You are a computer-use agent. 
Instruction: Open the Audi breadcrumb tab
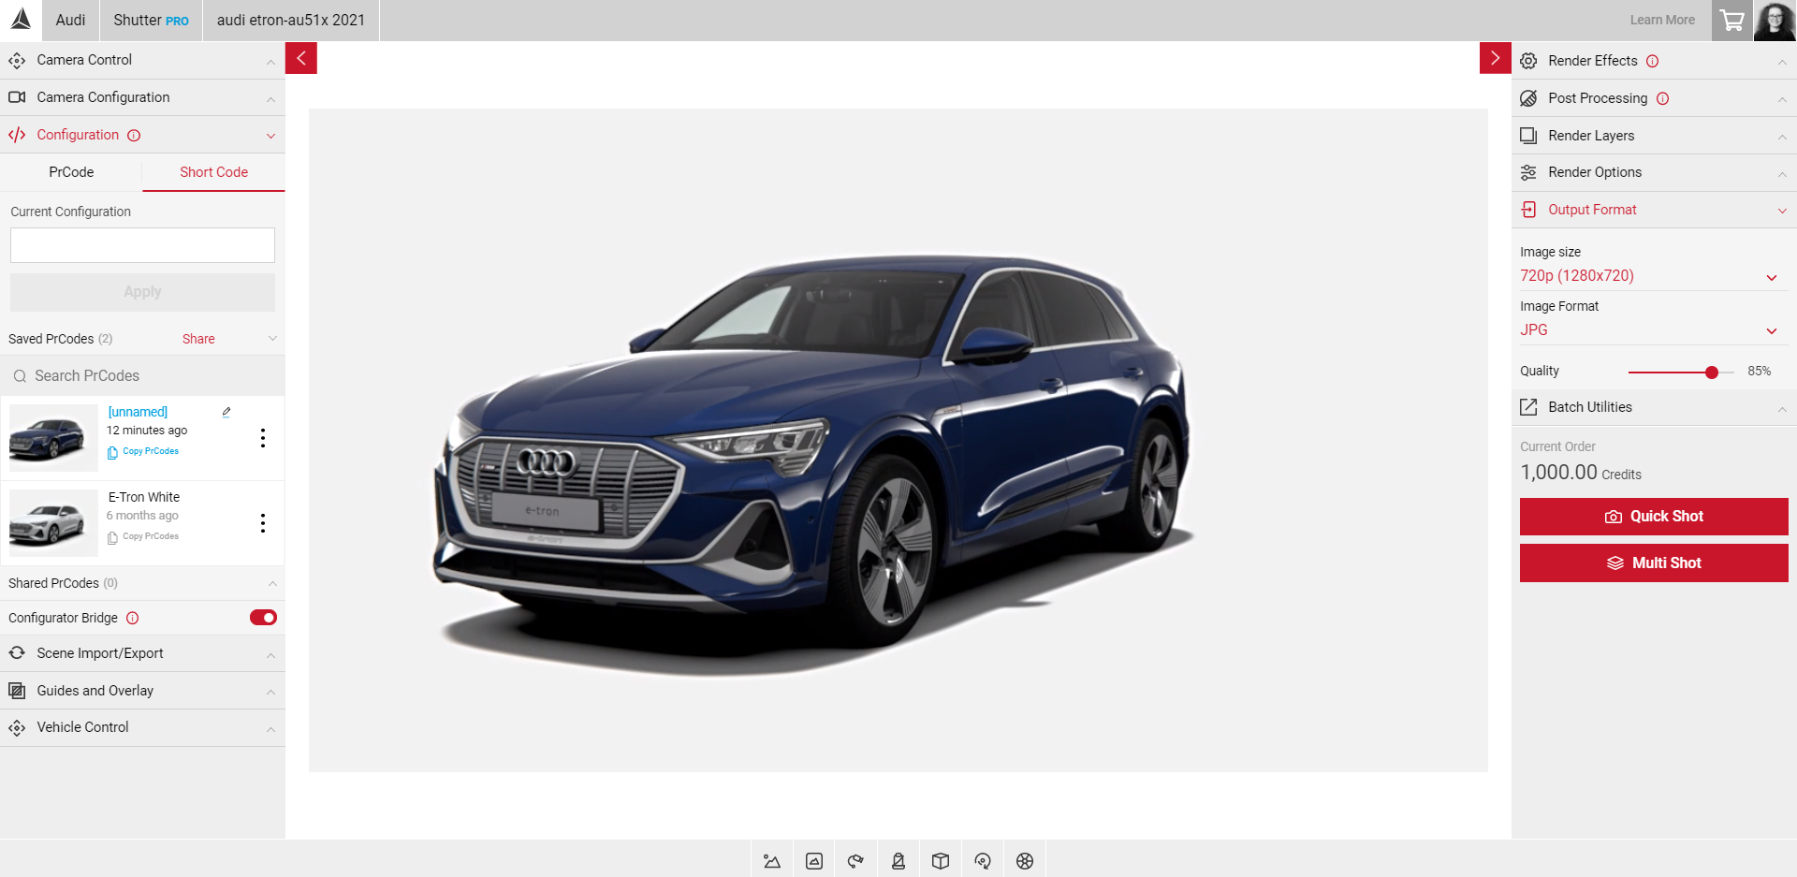coord(70,21)
